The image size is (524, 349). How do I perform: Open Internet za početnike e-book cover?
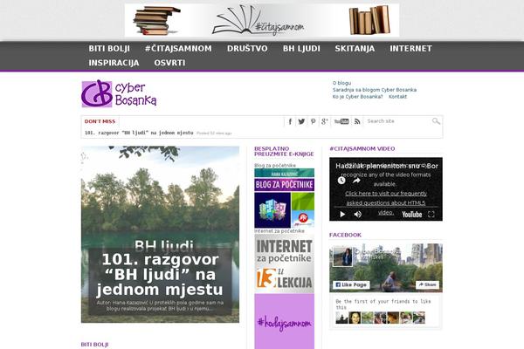click(x=285, y=263)
